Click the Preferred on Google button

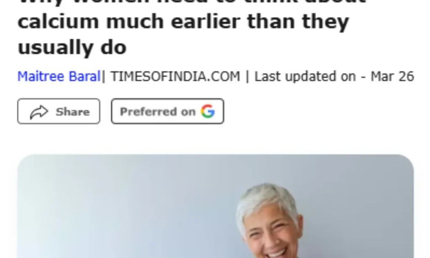(x=168, y=111)
